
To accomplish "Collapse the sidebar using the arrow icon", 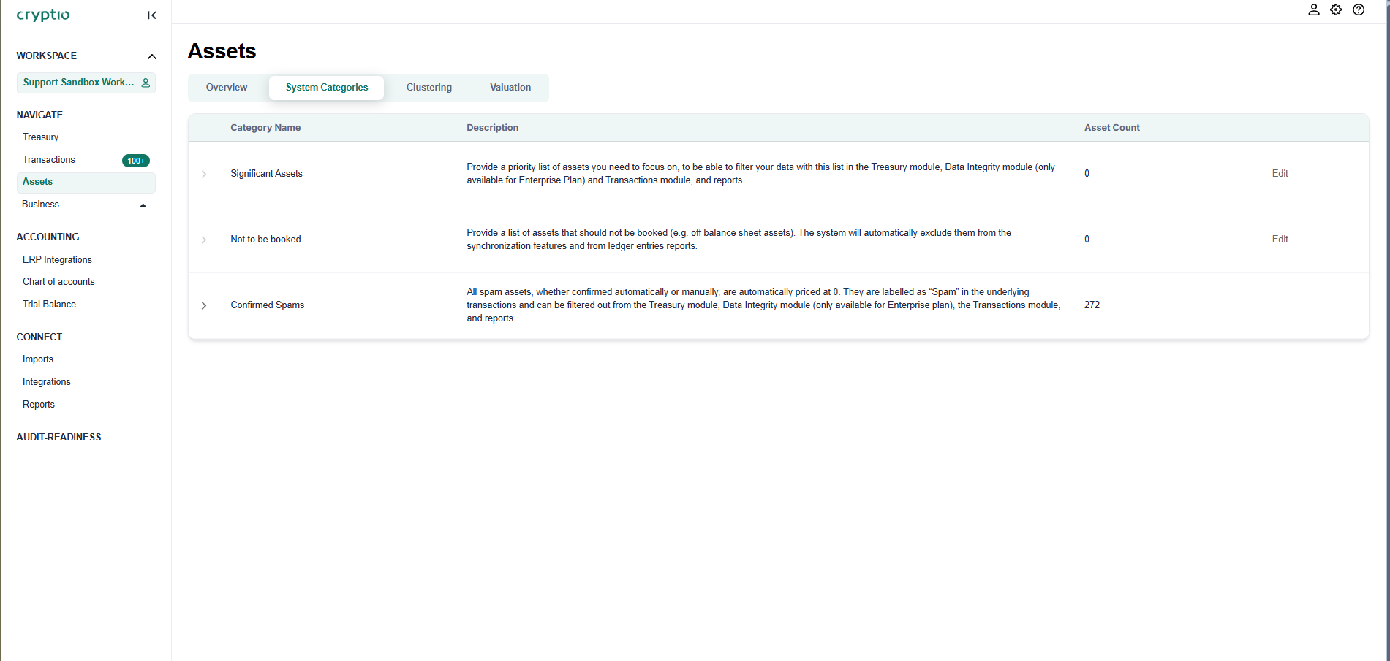I will click(151, 15).
